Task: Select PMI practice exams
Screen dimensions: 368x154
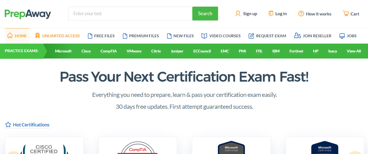Action: [x=242, y=51]
